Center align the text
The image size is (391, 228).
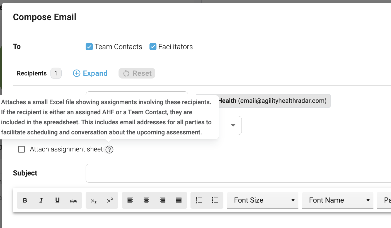146,200
